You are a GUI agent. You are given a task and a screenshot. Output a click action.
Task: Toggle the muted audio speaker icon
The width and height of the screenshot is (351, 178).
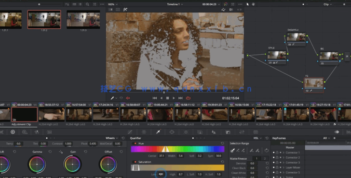[128, 98]
